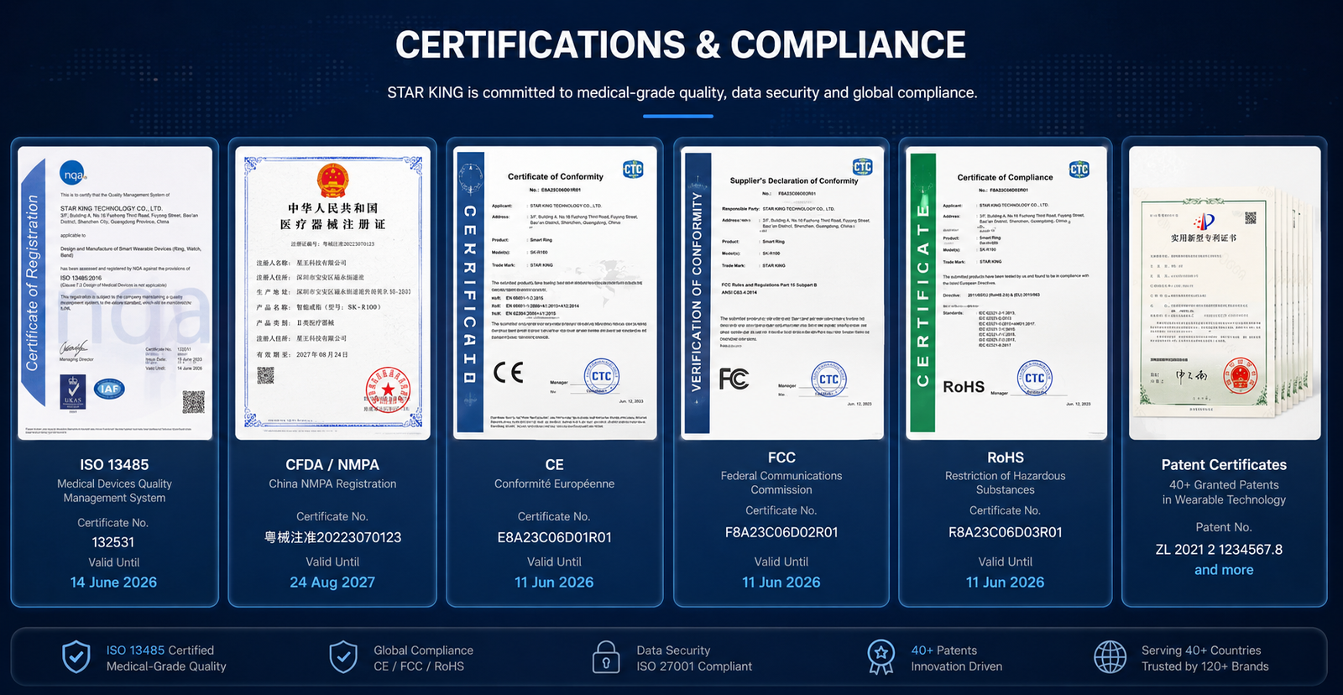This screenshot has width=1343, height=695.
Task: Click the national emblem on NMPA certificate
Action: tap(332, 180)
